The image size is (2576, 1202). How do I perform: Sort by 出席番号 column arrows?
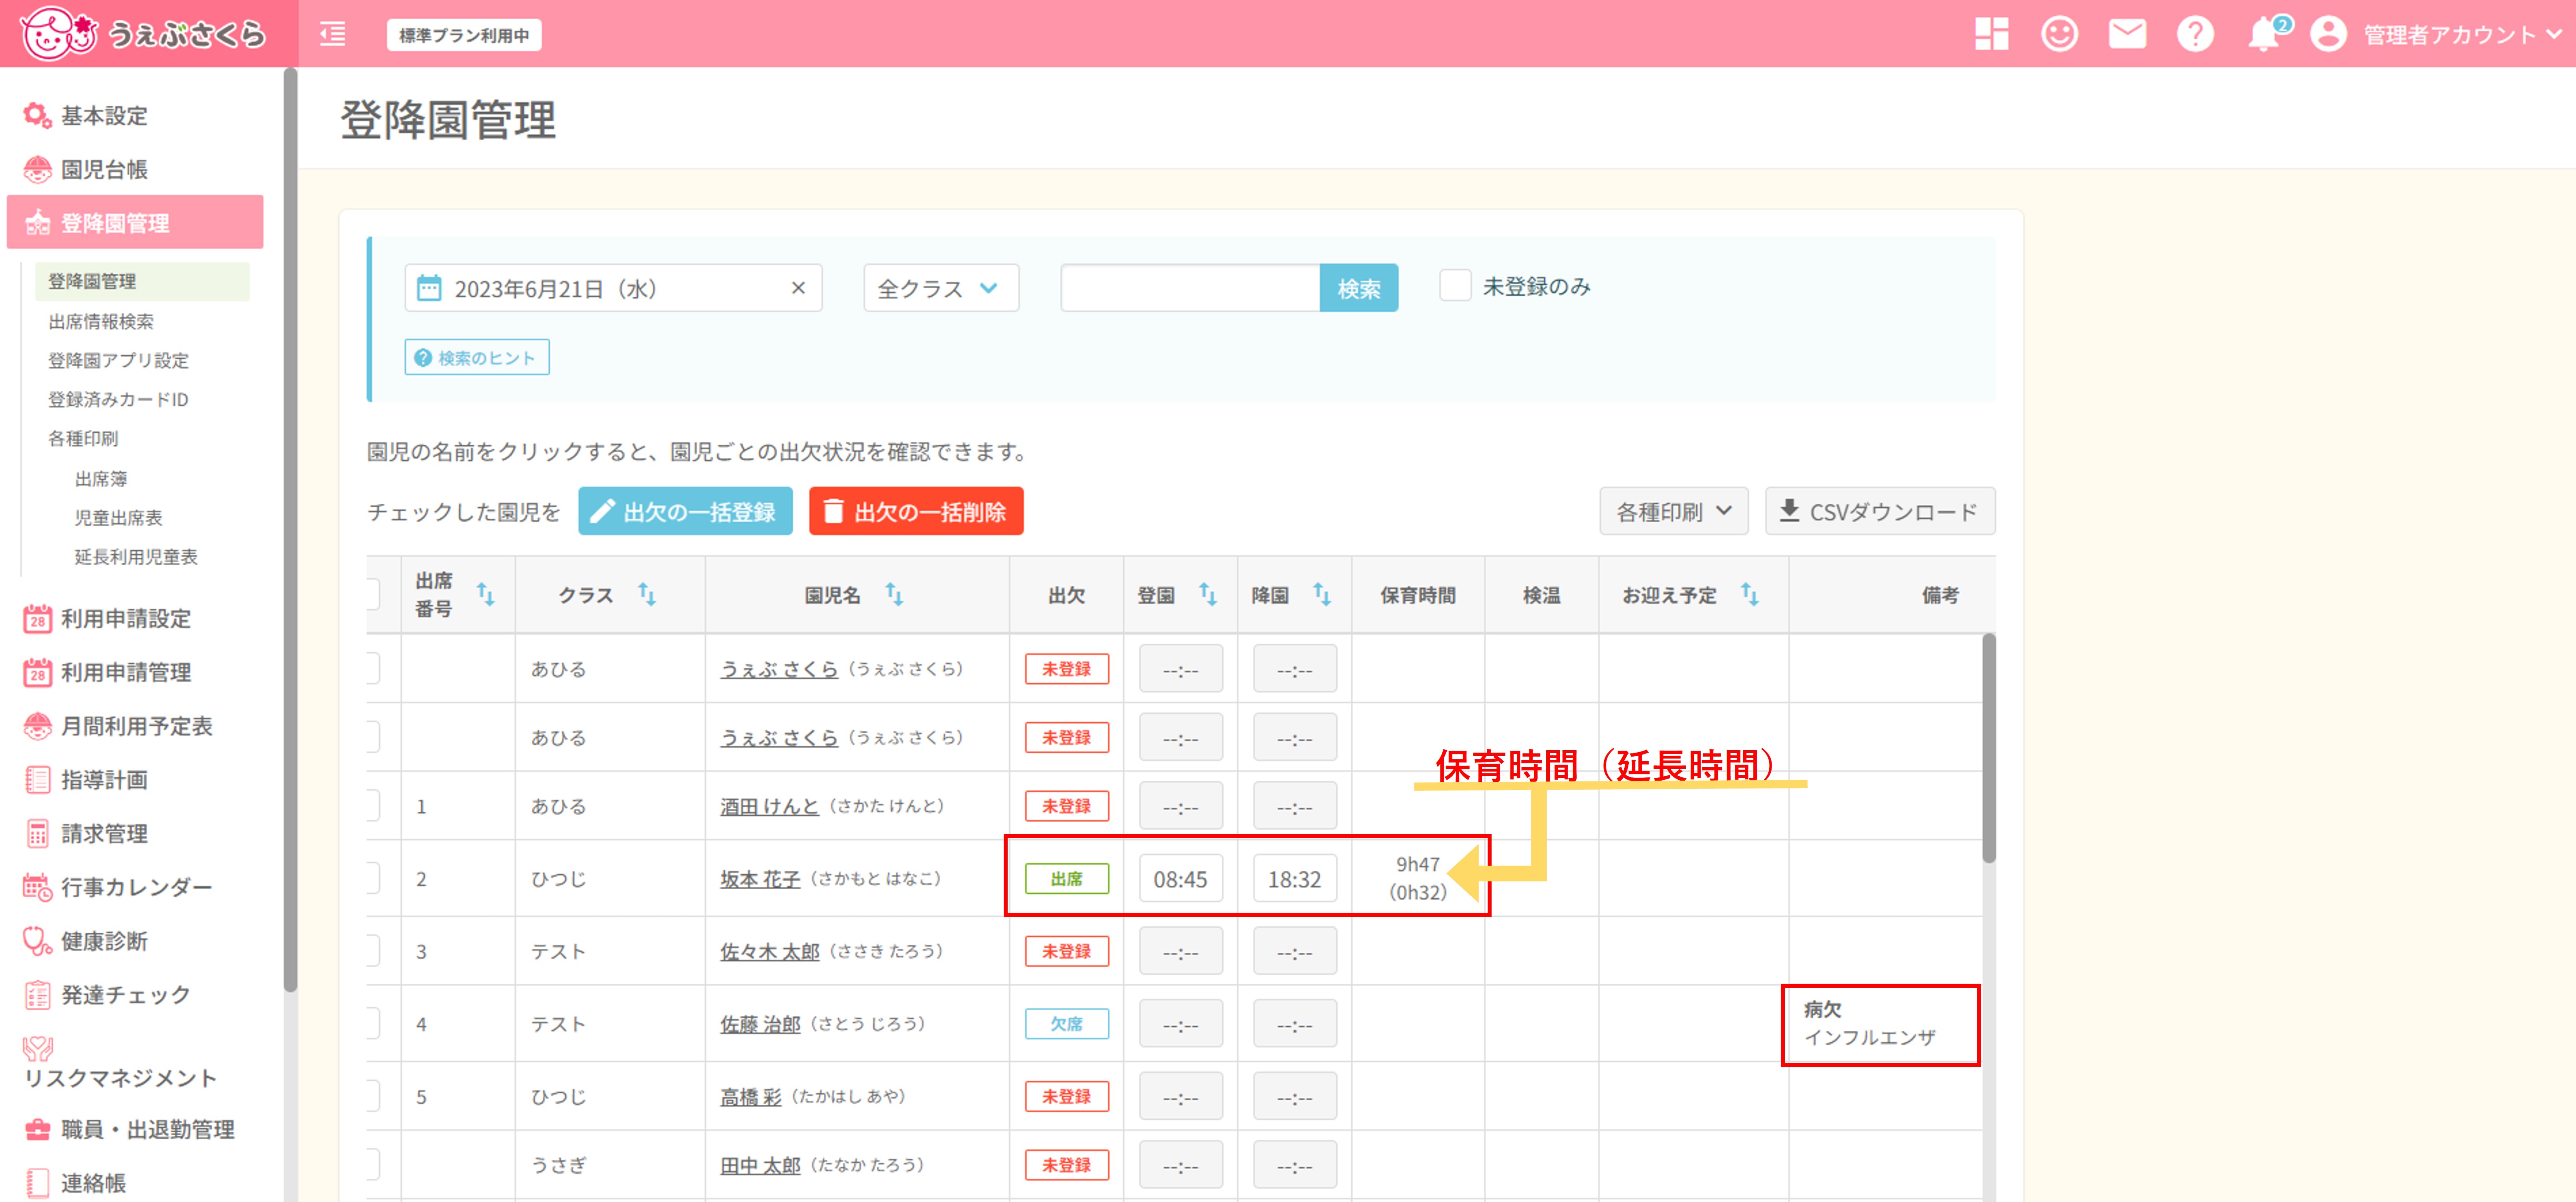(x=486, y=595)
